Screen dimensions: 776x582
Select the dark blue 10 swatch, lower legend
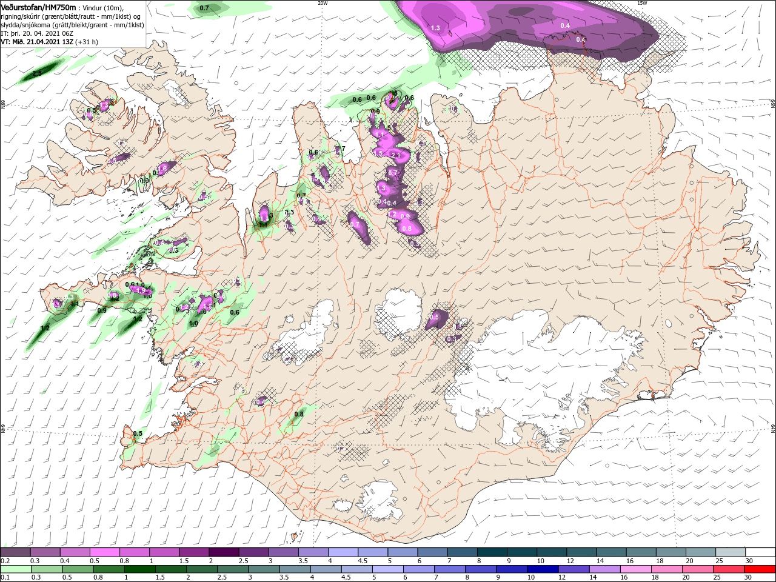[x=543, y=569]
